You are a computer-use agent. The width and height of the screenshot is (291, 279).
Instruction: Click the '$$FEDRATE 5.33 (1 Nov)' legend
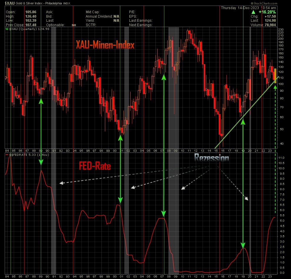29,155
